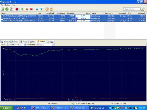Click Add Torrent from URL globe icon
This screenshot has height=110, width=147.
(7, 9)
